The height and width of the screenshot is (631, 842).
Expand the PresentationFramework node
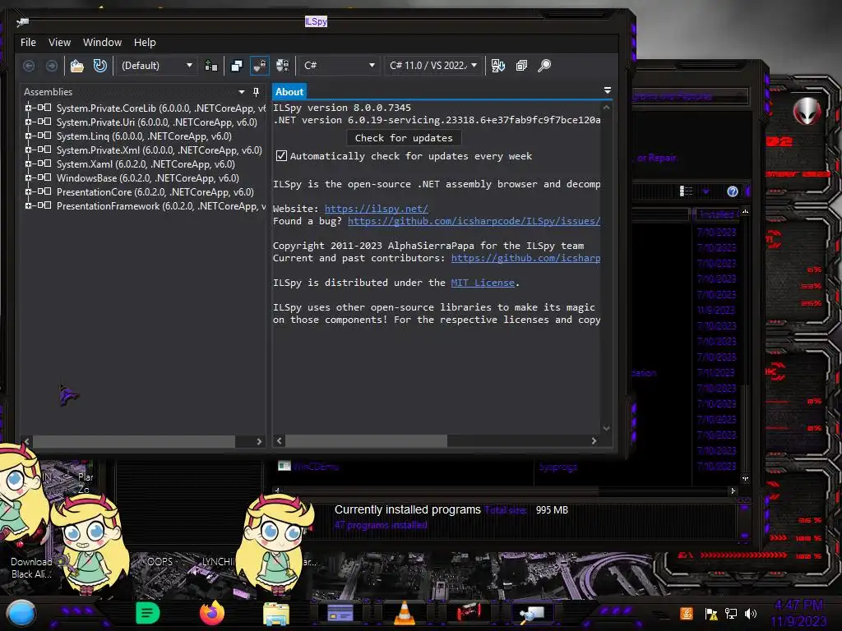coord(28,205)
